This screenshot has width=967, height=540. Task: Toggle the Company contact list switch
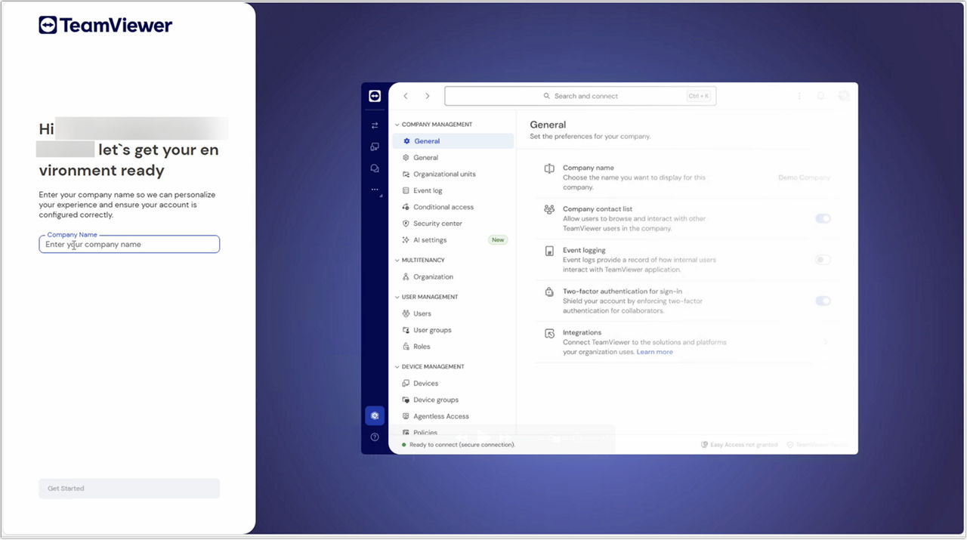click(822, 219)
